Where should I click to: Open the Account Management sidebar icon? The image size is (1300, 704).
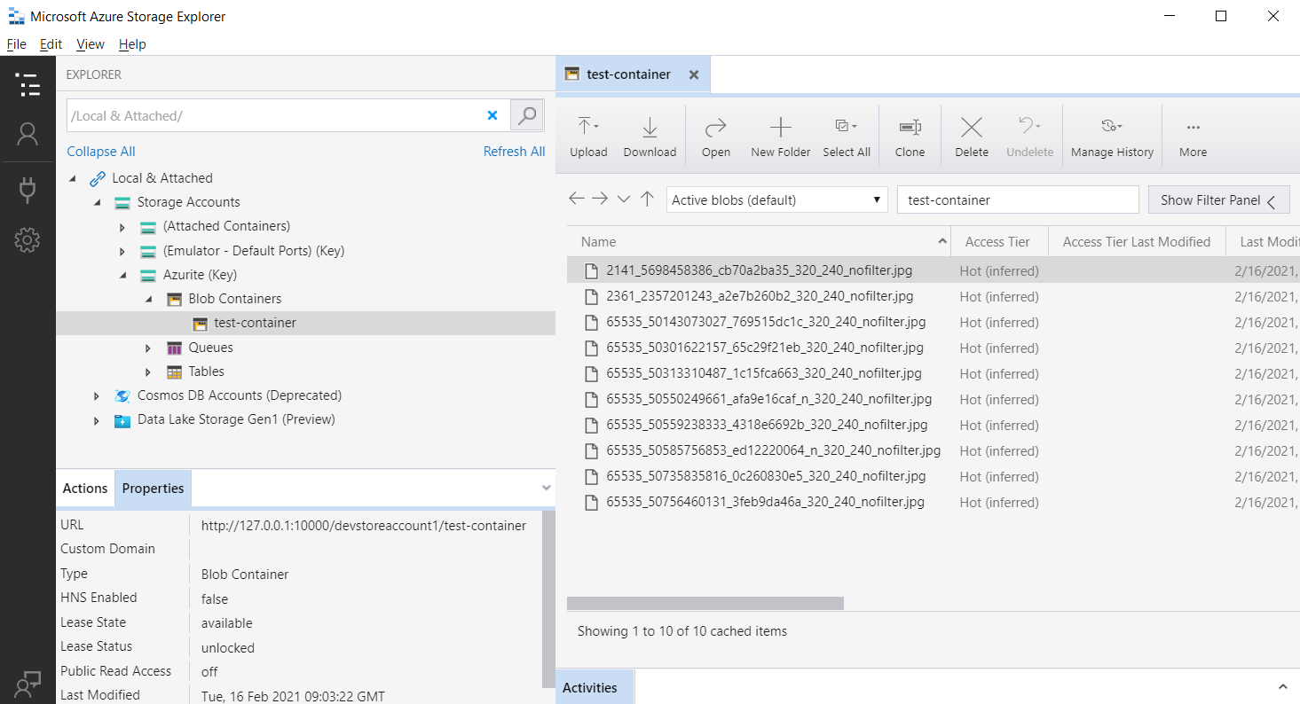(28, 134)
